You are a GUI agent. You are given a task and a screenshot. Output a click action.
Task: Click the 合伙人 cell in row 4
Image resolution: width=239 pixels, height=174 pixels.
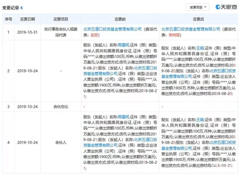click(61, 142)
